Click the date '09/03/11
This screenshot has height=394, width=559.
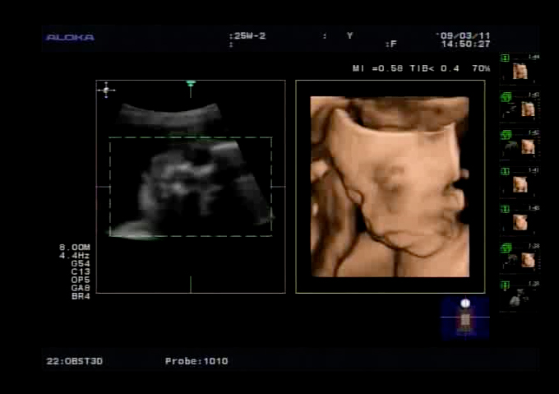(463, 35)
